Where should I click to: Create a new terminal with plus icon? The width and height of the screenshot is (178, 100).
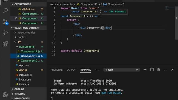[145, 70]
